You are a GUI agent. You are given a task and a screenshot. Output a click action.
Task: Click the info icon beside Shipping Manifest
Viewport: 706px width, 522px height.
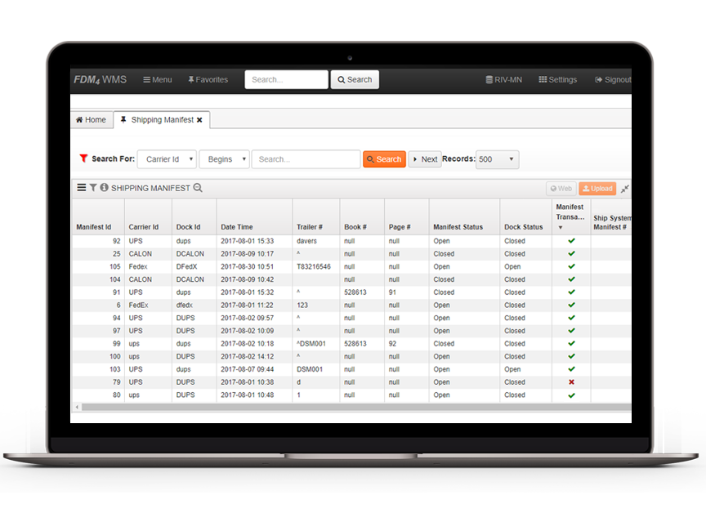(104, 188)
